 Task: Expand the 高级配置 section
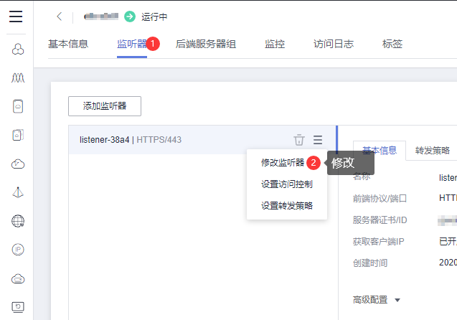coord(376,299)
